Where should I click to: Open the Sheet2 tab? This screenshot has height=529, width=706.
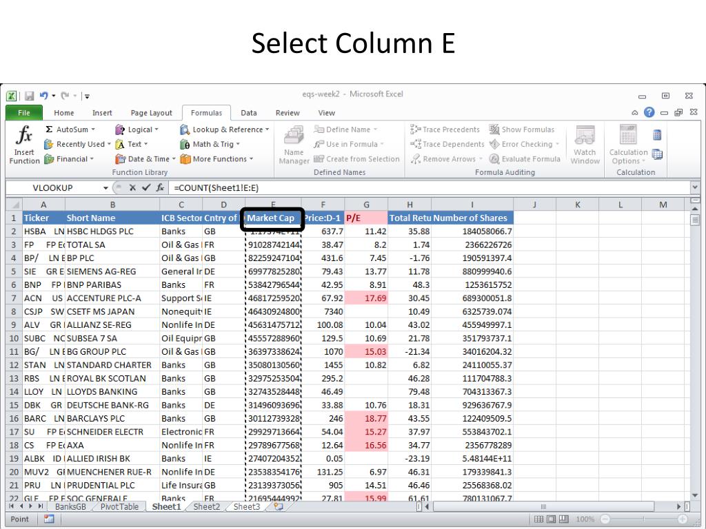coord(207,506)
